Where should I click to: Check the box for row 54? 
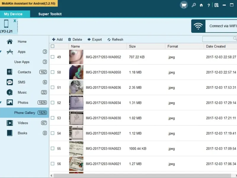click(x=52, y=133)
